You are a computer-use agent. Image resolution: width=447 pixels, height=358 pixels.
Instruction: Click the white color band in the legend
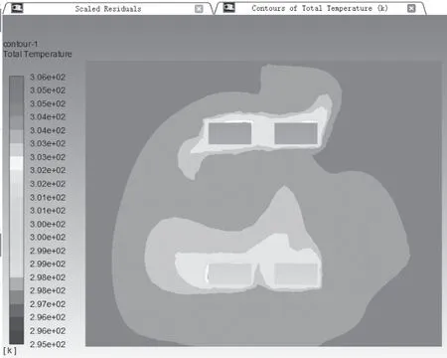click(x=16, y=163)
